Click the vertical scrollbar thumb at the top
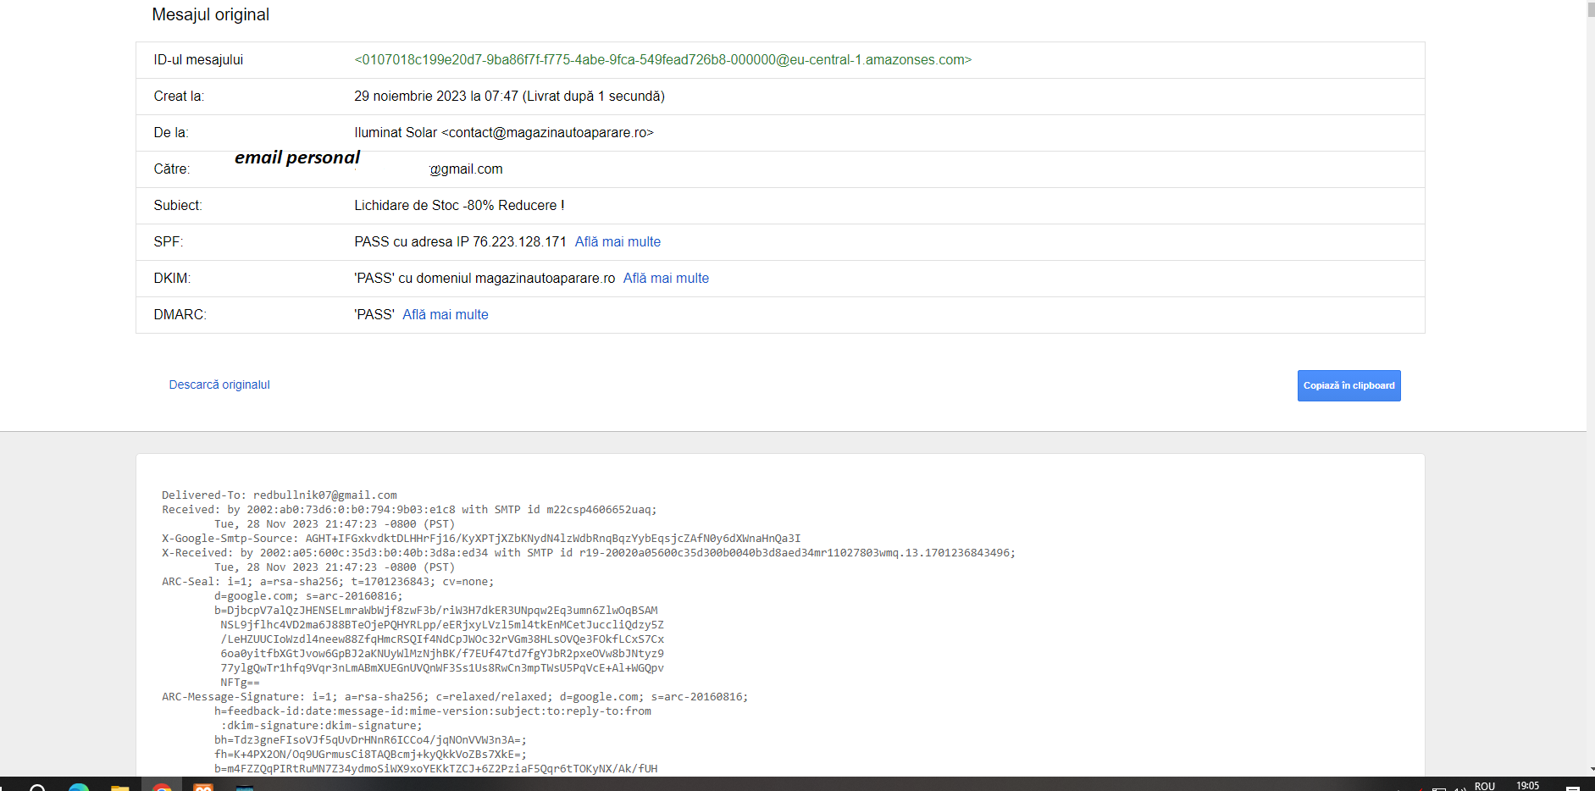1595x791 pixels. 1591,10
